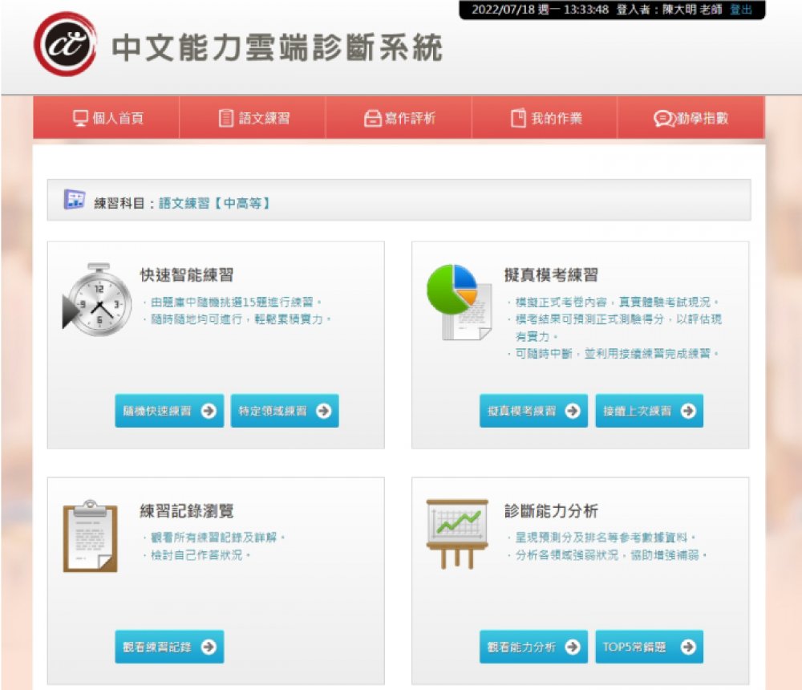Click the 中文能力雲端診斷系統 logo icon
The height and width of the screenshot is (690, 802).
[x=66, y=44]
